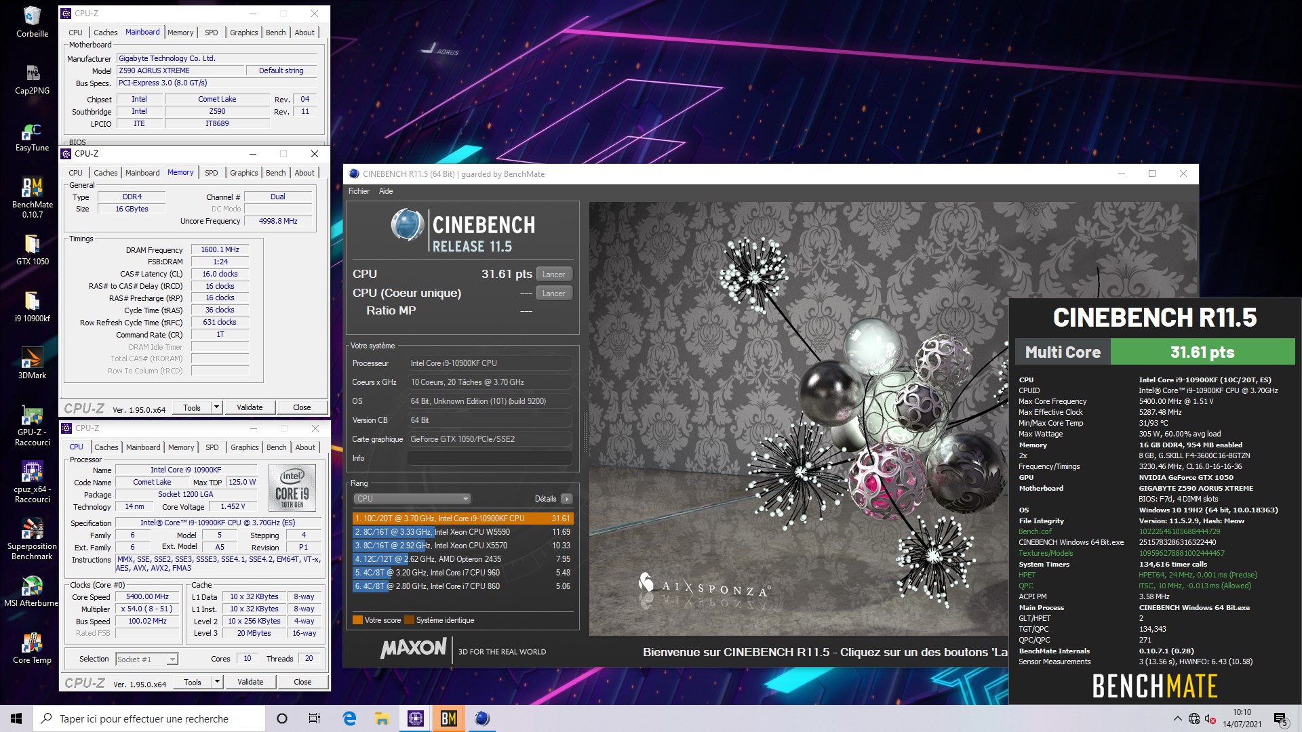Select the Opteron 2435 ranking row
This screenshot has width=1302, height=732.
pyautogui.click(x=463, y=559)
